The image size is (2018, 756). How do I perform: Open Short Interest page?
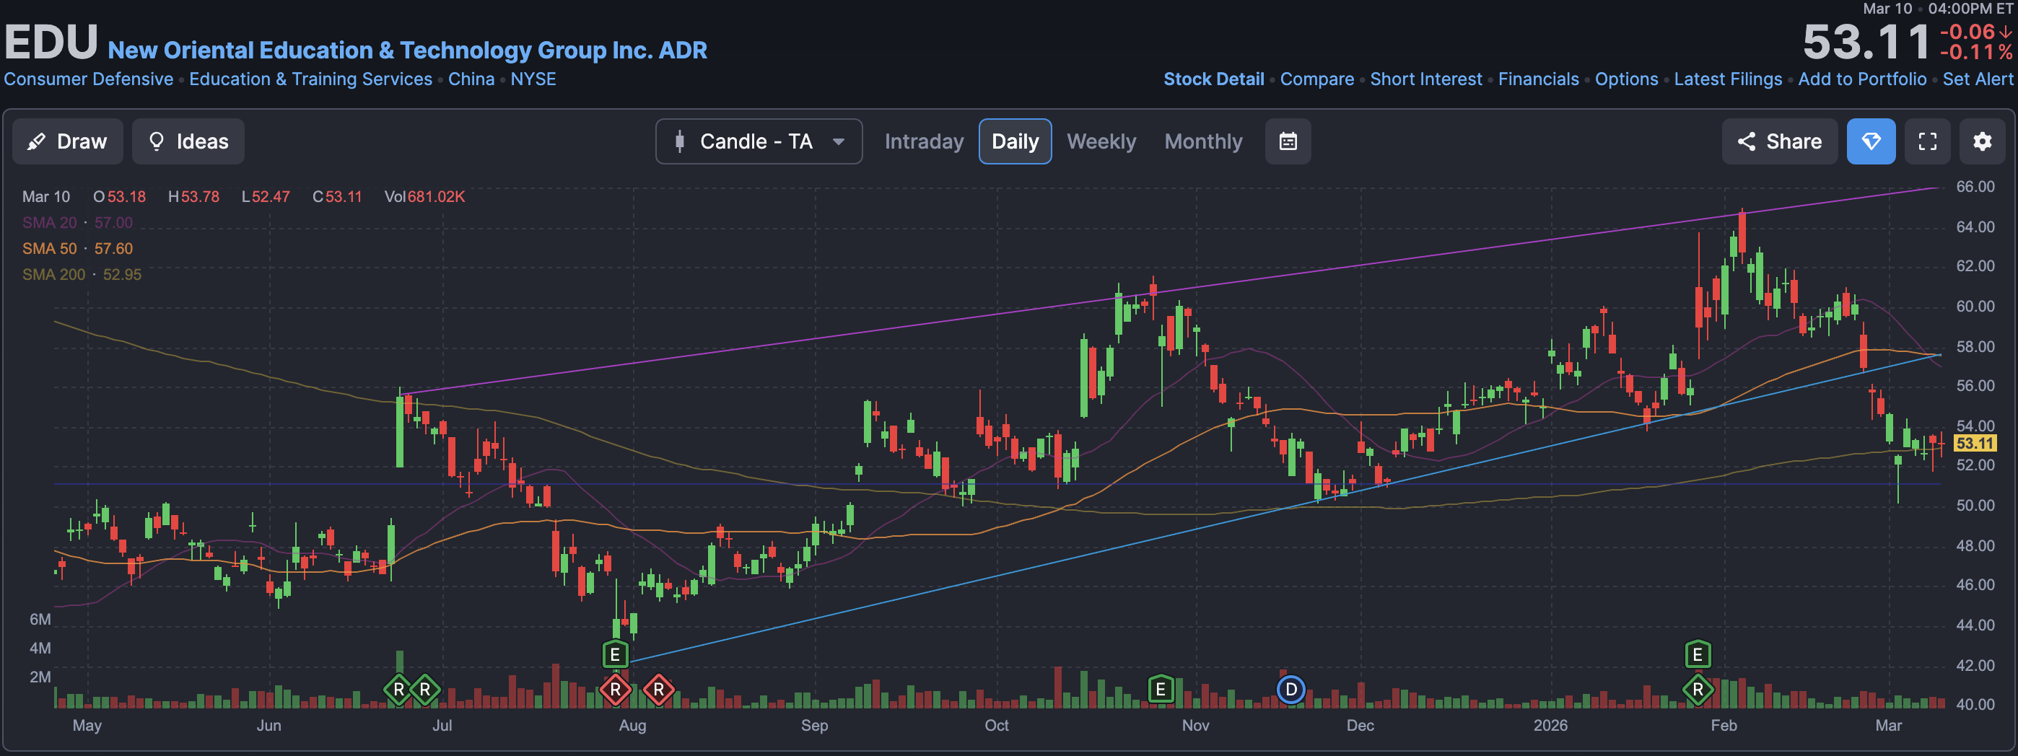click(1425, 79)
